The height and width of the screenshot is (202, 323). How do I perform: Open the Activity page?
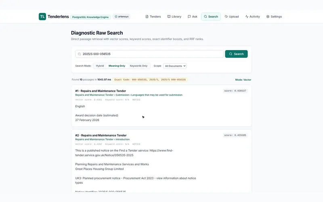click(253, 17)
